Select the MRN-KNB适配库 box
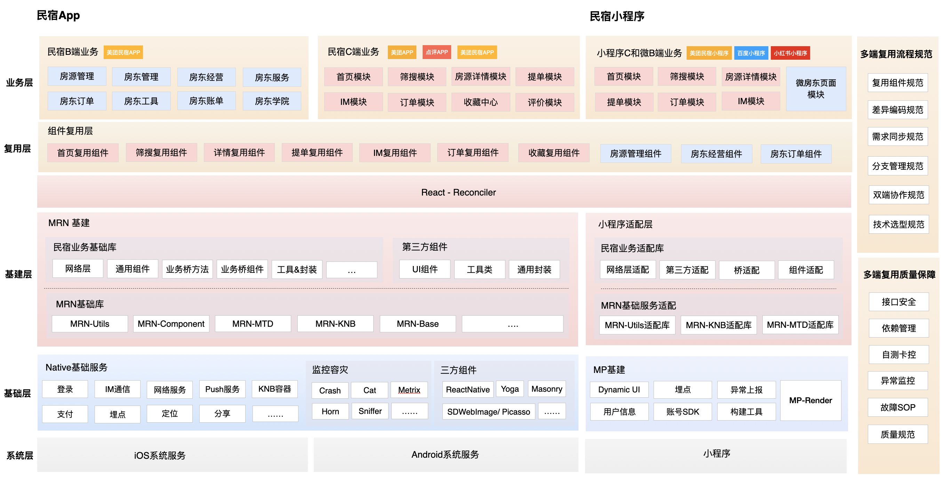This screenshot has height=482, width=951. [718, 325]
